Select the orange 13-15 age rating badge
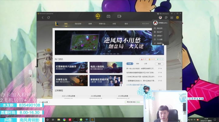This screenshot has height=122, width=219. (152, 59)
